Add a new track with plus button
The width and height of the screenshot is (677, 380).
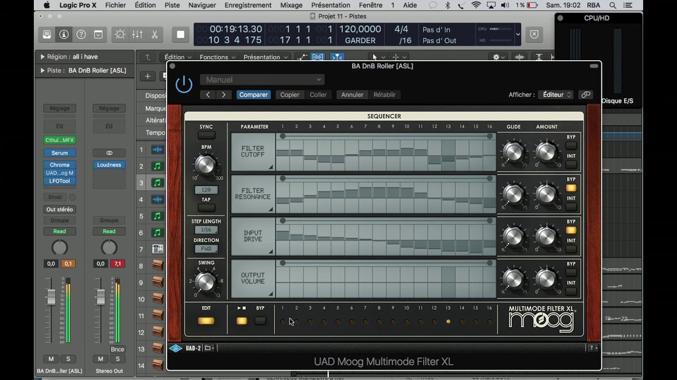coord(148,77)
